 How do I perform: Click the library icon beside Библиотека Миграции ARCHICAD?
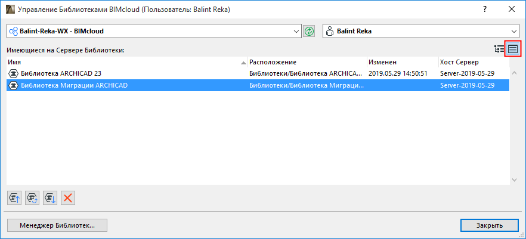tap(14, 85)
